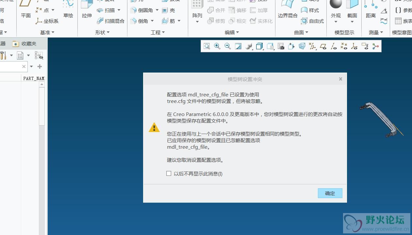Viewport: 412px width, 235px height.
Task: Click the box-with-arrows toolbar icon
Action: point(291,46)
